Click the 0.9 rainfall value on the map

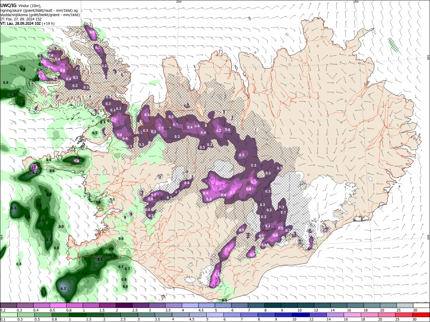23,69
